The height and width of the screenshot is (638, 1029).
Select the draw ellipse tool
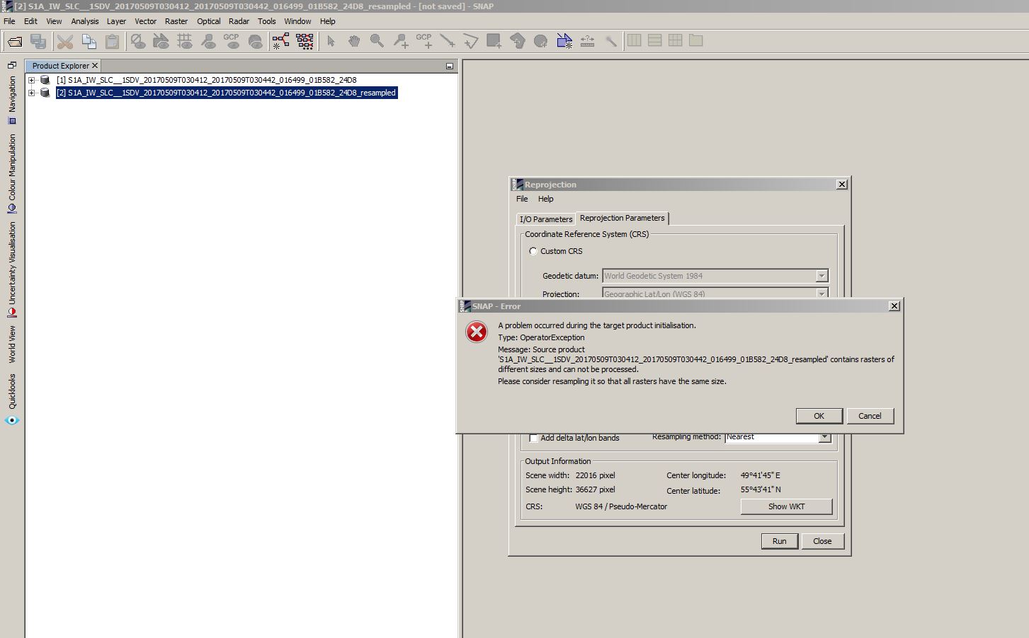coord(541,42)
